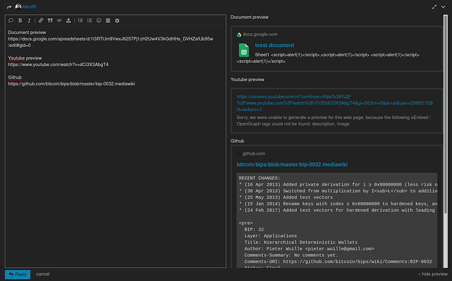Image resolution: width=452 pixels, height=281 pixels.
Task: Click the reply-to share arrow icon
Action: tap(9, 7)
